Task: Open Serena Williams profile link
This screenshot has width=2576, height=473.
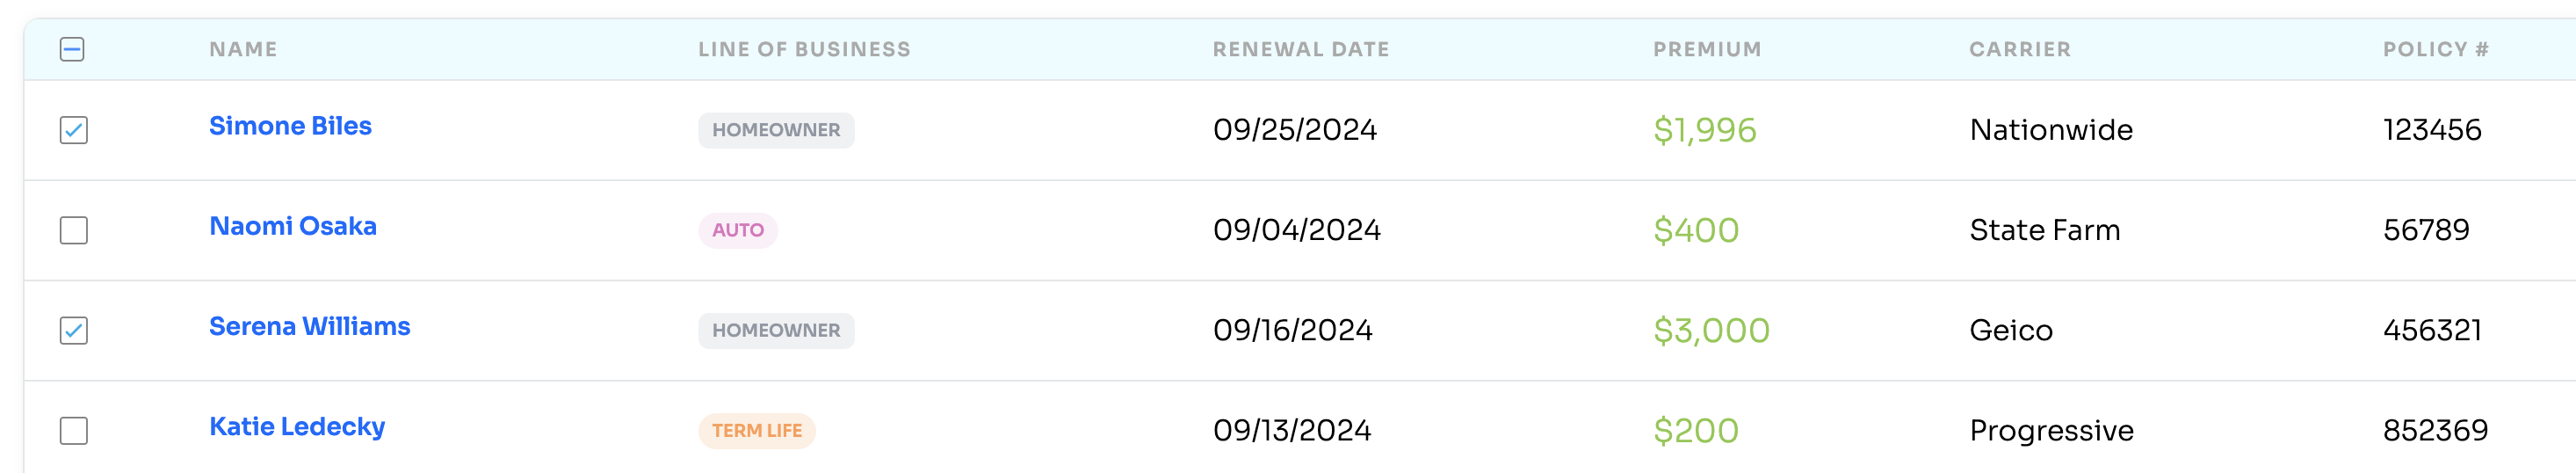Action: 310,326
